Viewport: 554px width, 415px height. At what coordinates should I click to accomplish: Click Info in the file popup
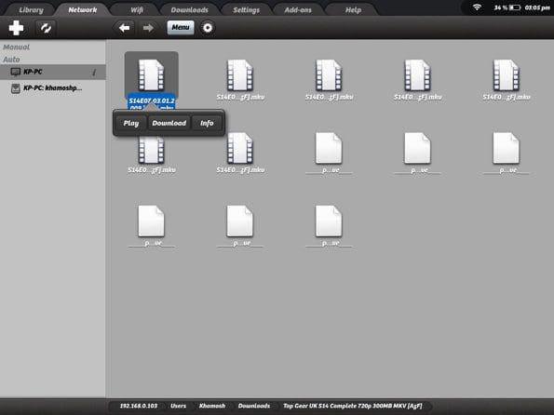207,123
